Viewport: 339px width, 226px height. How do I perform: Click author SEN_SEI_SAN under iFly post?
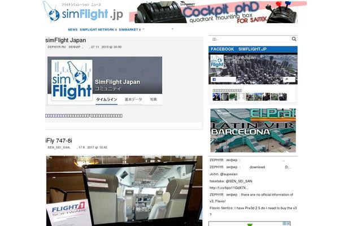pyautogui.click(x=59, y=147)
